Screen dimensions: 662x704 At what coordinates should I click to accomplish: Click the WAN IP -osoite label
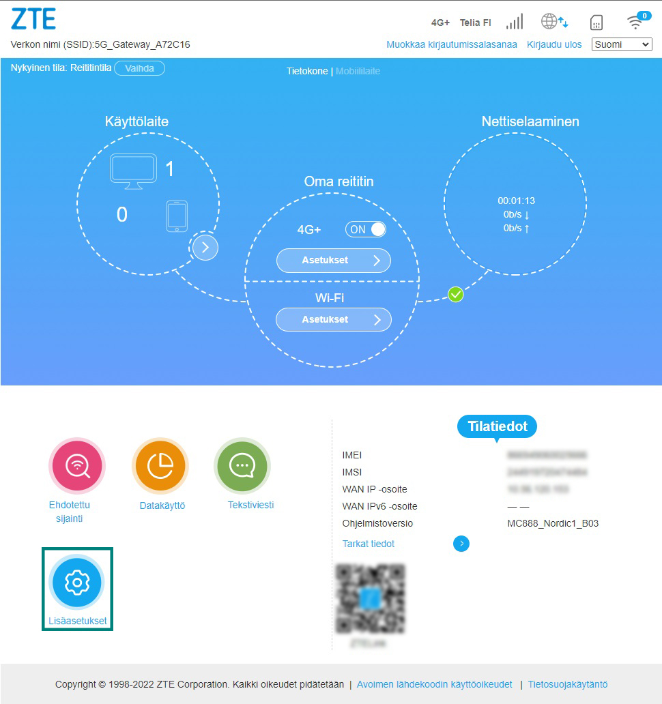tap(375, 489)
